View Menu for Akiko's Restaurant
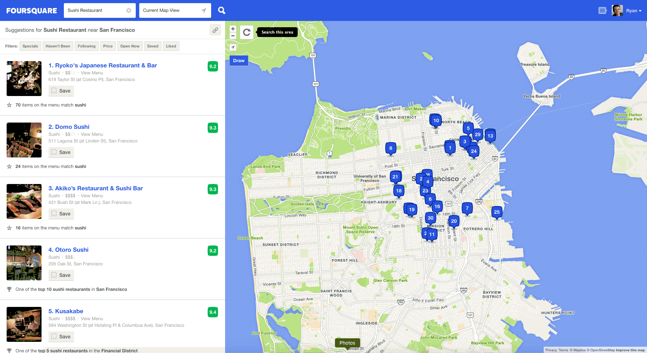This screenshot has height=353, width=647. click(x=92, y=196)
